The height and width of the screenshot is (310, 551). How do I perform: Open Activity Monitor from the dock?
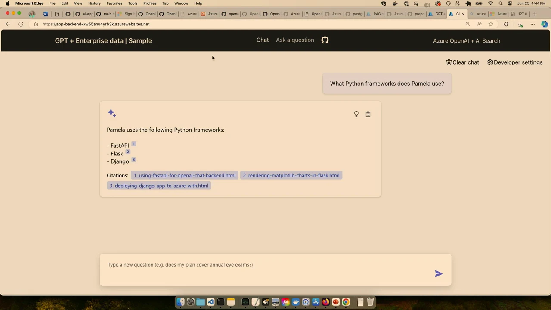click(245, 302)
